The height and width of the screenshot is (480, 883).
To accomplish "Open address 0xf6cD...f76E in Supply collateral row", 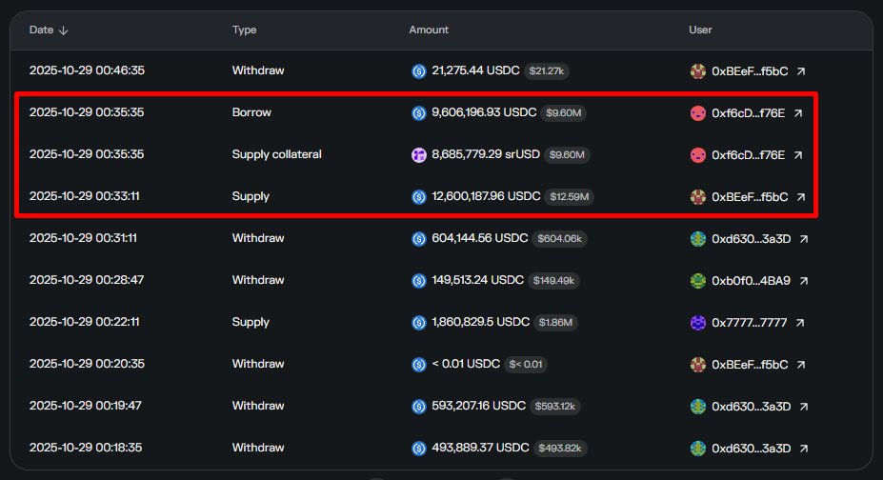I will click(748, 154).
